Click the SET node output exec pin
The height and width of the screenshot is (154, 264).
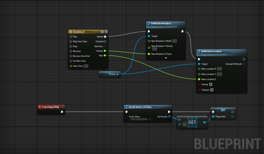233,112
